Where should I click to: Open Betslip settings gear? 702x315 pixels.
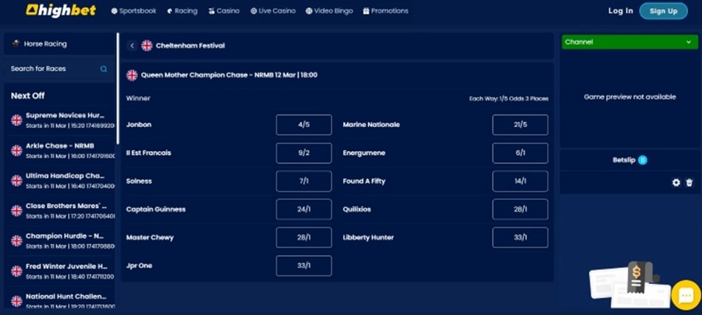(x=676, y=182)
